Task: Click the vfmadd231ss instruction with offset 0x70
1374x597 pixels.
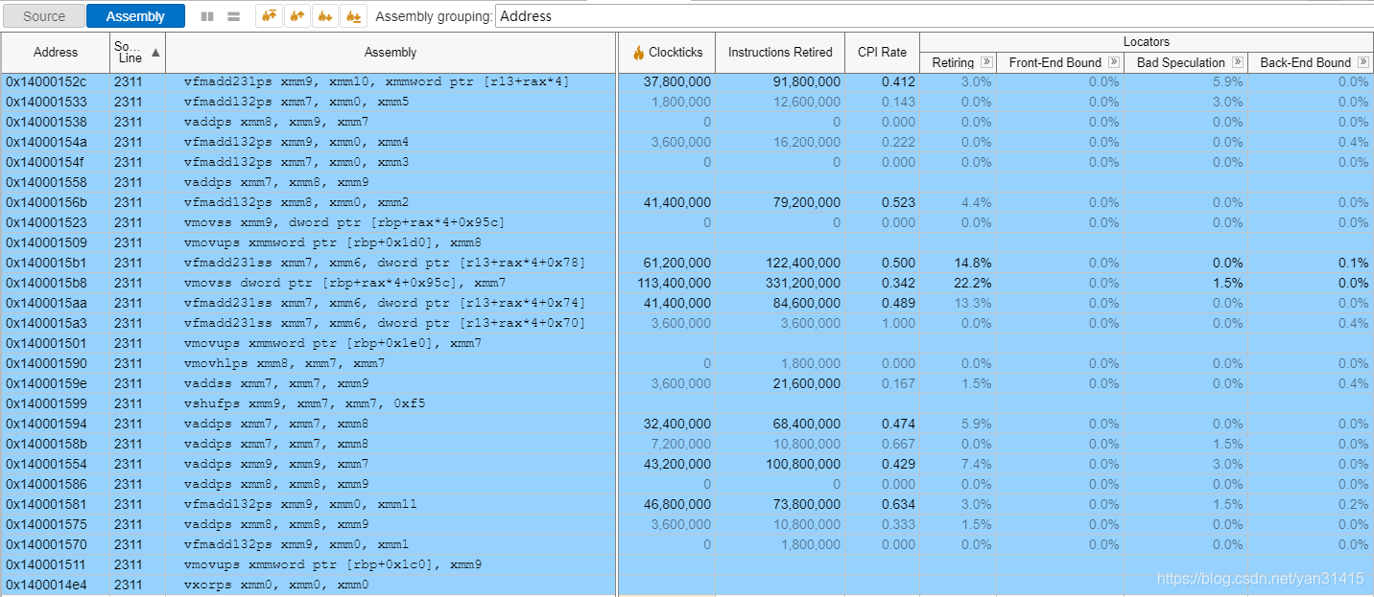Action: [x=385, y=323]
